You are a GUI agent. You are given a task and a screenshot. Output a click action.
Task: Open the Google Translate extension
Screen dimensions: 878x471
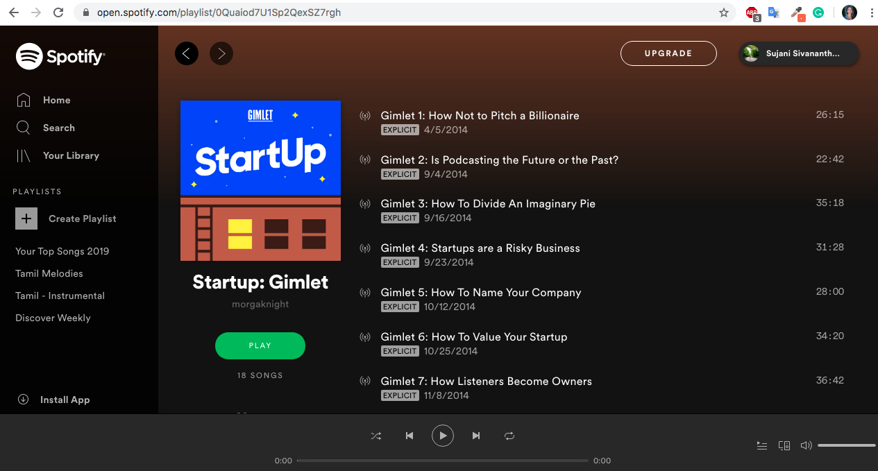774,12
